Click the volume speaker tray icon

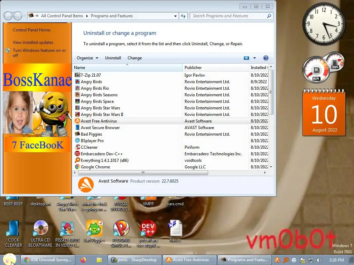pyautogui.click(x=319, y=260)
